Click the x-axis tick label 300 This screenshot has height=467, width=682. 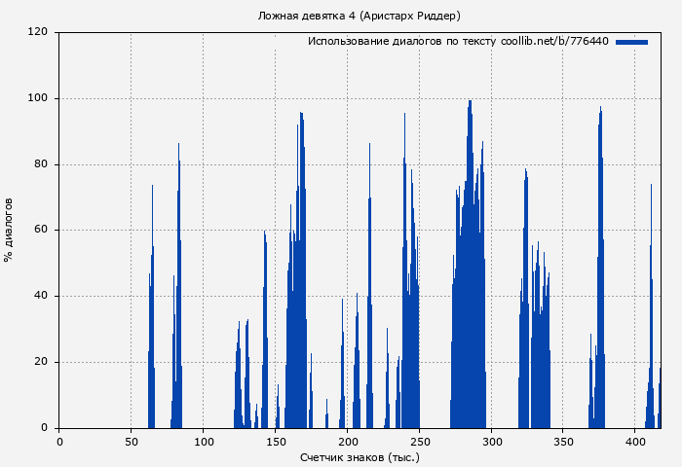click(491, 441)
